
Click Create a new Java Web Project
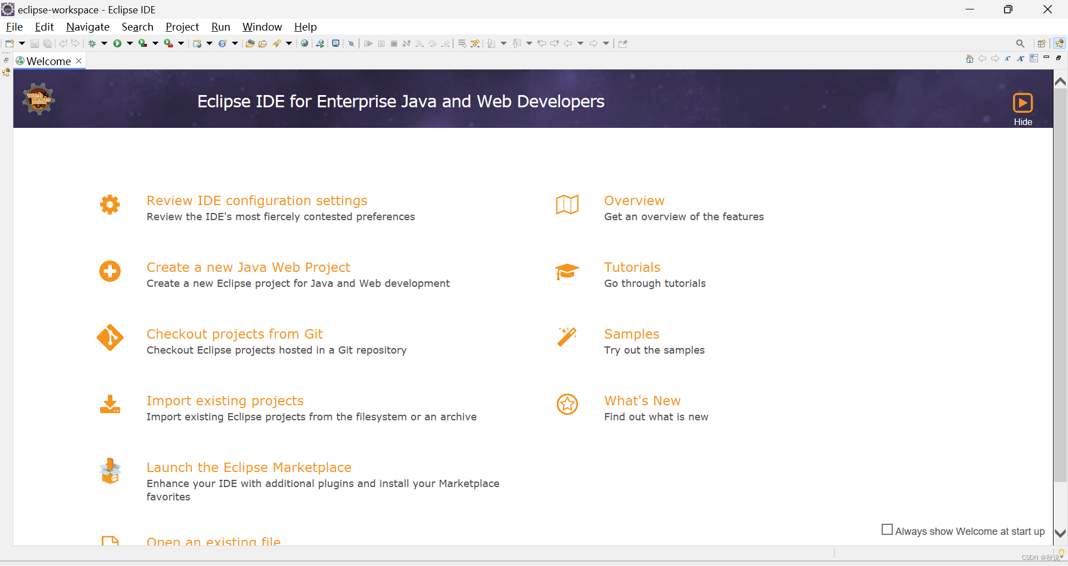coord(249,267)
